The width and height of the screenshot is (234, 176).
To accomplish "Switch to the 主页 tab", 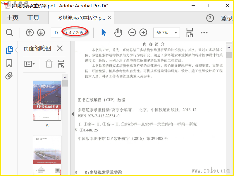I will click(x=12, y=18).
